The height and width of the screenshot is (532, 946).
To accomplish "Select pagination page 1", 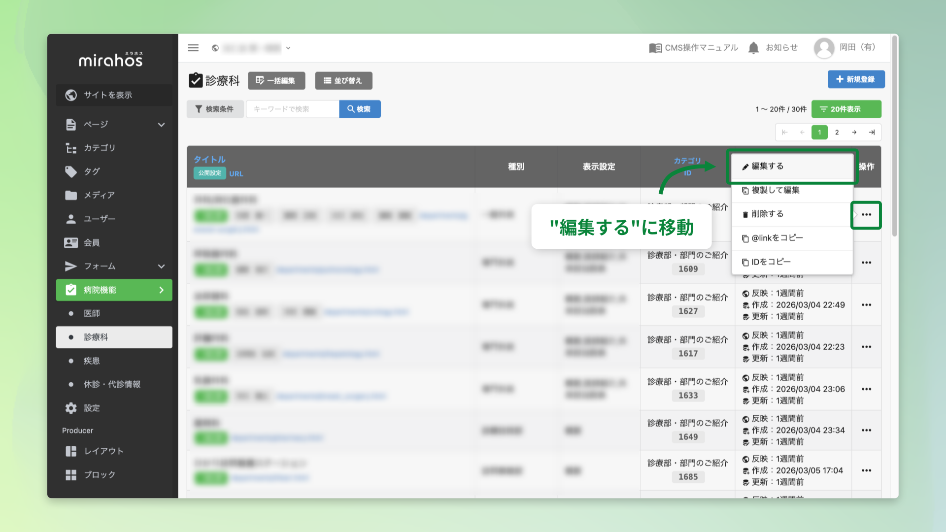I will pos(819,132).
